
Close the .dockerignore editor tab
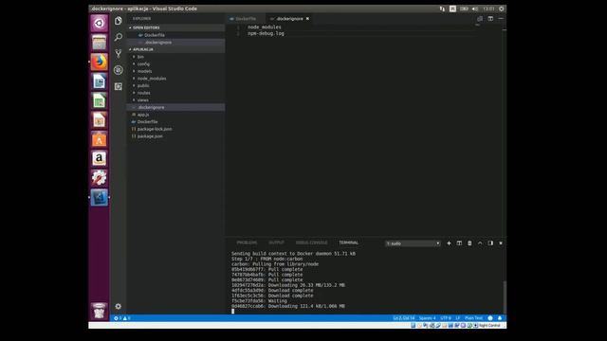click(x=307, y=19)
